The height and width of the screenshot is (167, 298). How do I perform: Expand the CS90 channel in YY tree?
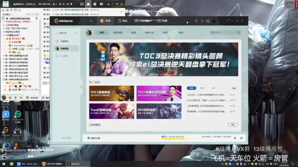[x=4, y=35]
